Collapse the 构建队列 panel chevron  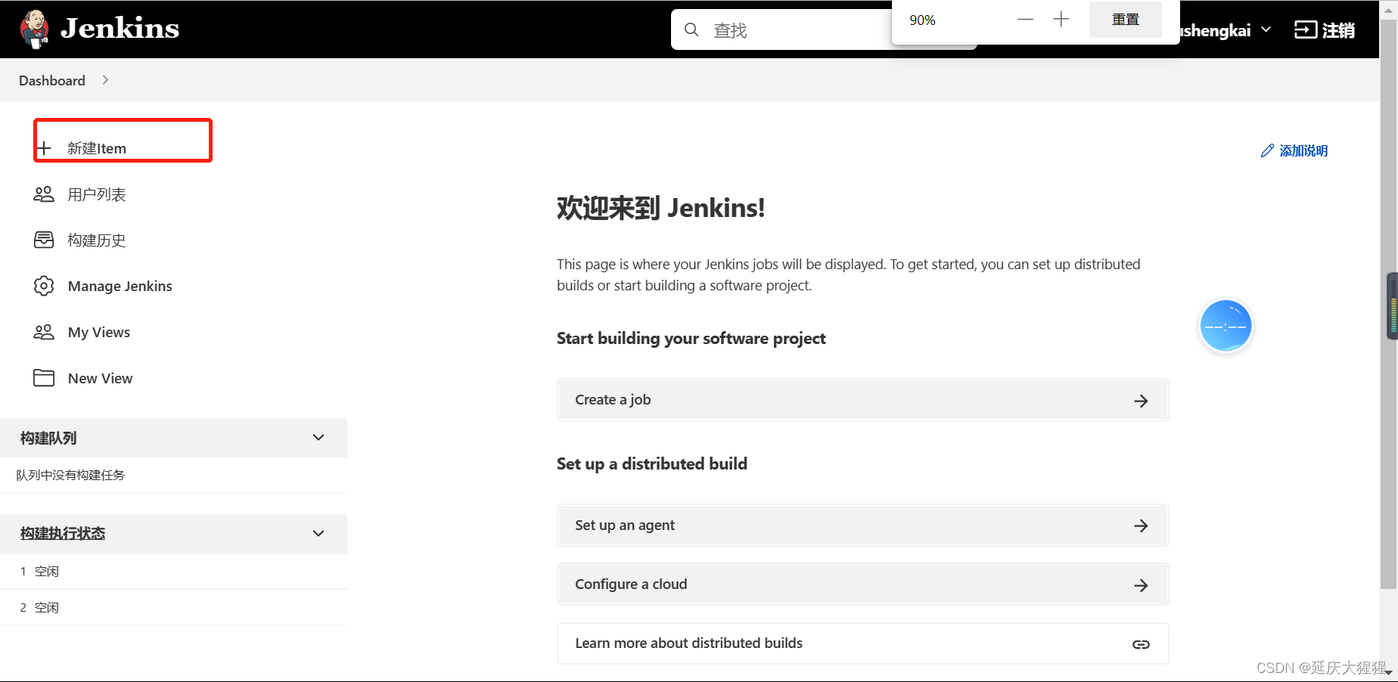click(x=318, y=438)
